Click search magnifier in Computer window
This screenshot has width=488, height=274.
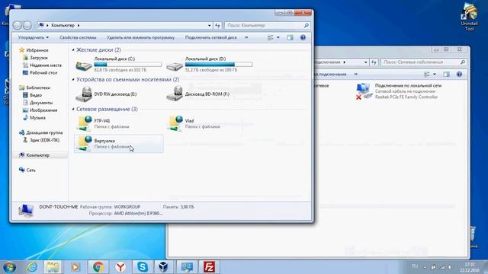[307, 25]
